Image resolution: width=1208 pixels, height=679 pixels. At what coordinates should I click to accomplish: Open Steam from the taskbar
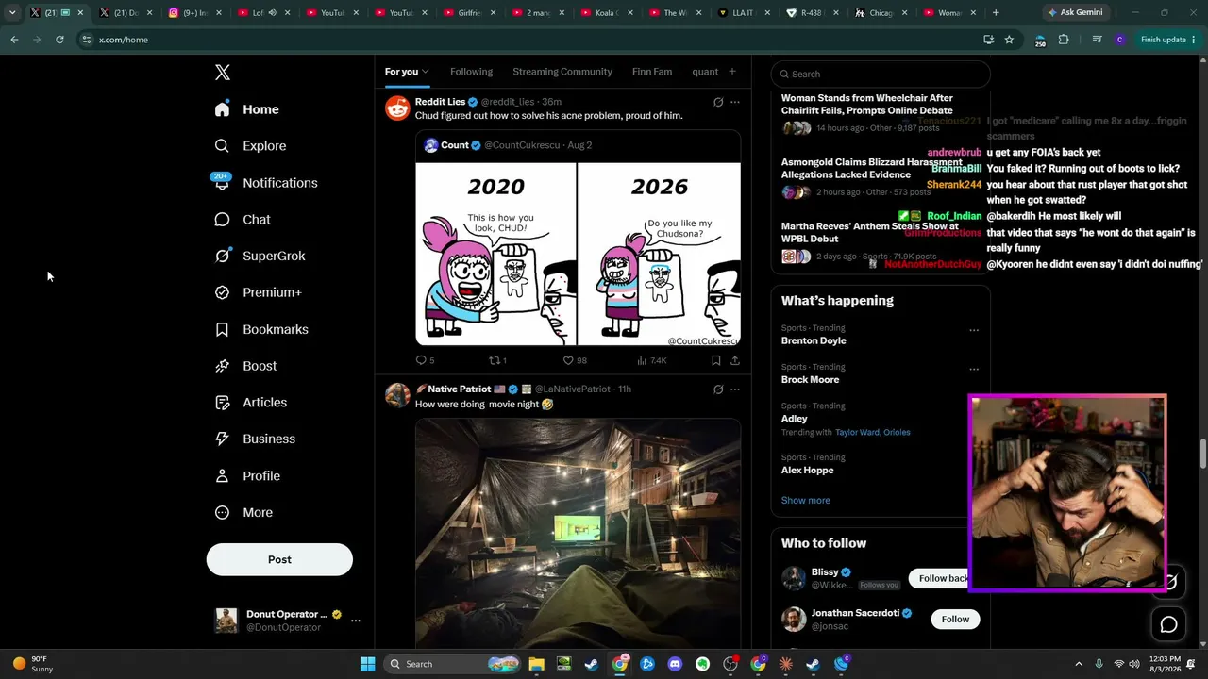pos(592,664)
